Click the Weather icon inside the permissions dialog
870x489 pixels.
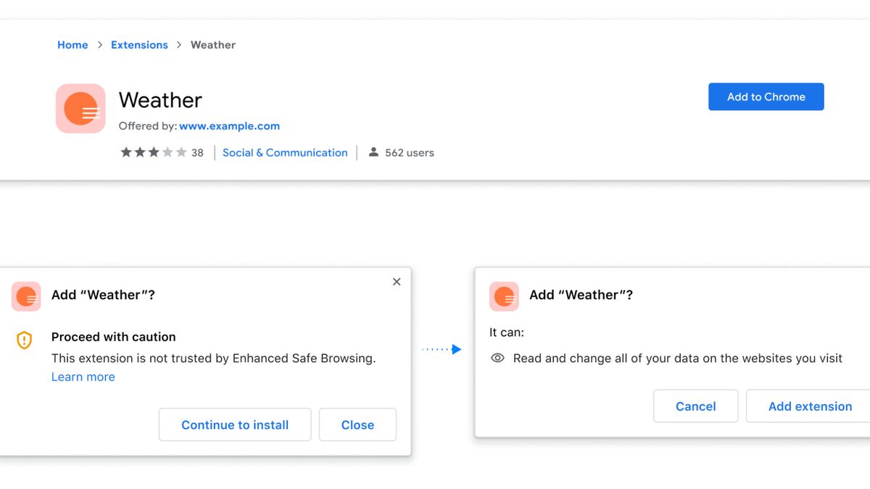(x=504, y=296)
